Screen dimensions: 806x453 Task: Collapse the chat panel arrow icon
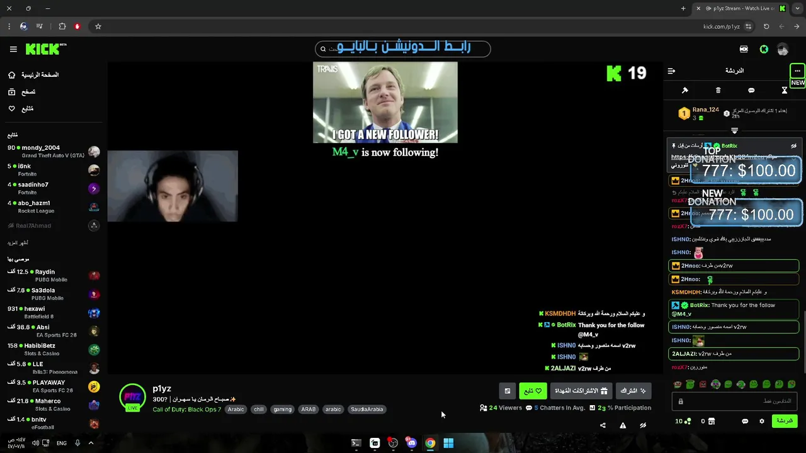click(671, 71)
